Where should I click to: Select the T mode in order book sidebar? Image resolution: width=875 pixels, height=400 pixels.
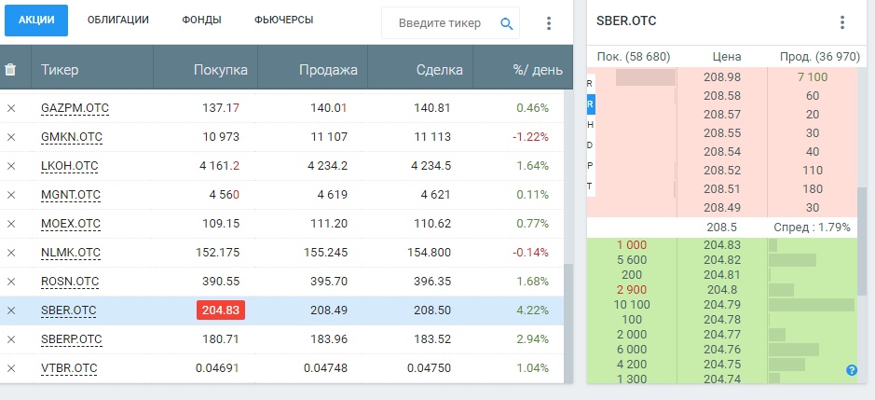(x=591, y=186)
